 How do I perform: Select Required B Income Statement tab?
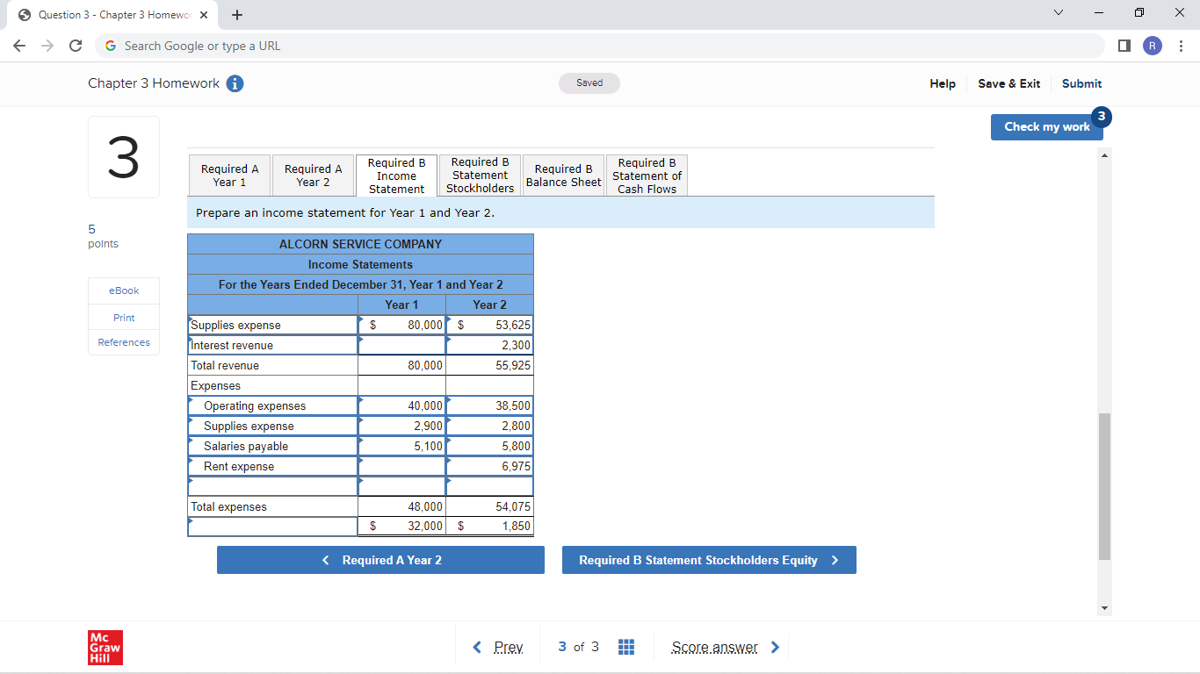pyautogui.click(x=397, y=176)
